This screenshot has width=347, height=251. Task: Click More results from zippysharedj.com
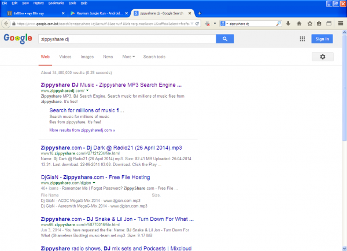pyautogui.click(x=82, y=130)
